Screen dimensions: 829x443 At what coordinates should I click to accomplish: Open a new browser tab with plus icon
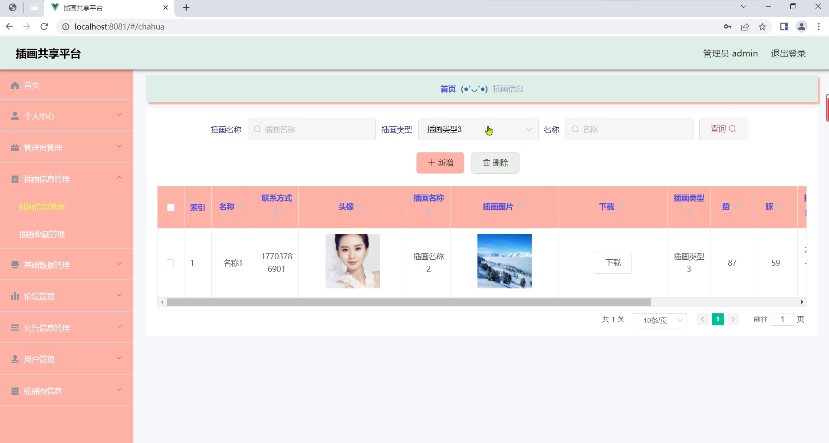(186, 7)
